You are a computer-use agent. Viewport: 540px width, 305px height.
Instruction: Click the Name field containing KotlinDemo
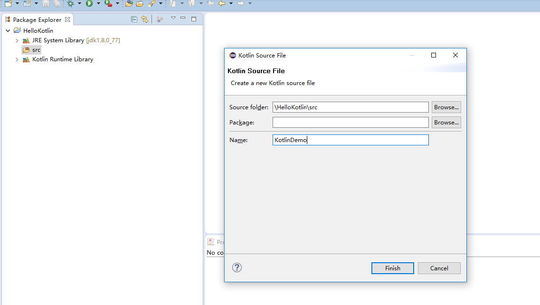(351, 140)
